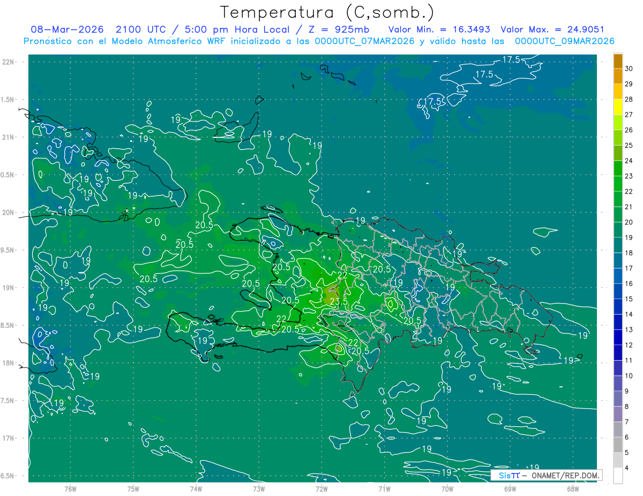
Task: Select the '24' value on the color scale
Action: [x=629, y=161]
